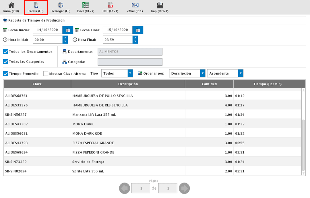Toggle Tiempo Promedio checkbox
Screen dimensions: 310x198
click(5, 73)
